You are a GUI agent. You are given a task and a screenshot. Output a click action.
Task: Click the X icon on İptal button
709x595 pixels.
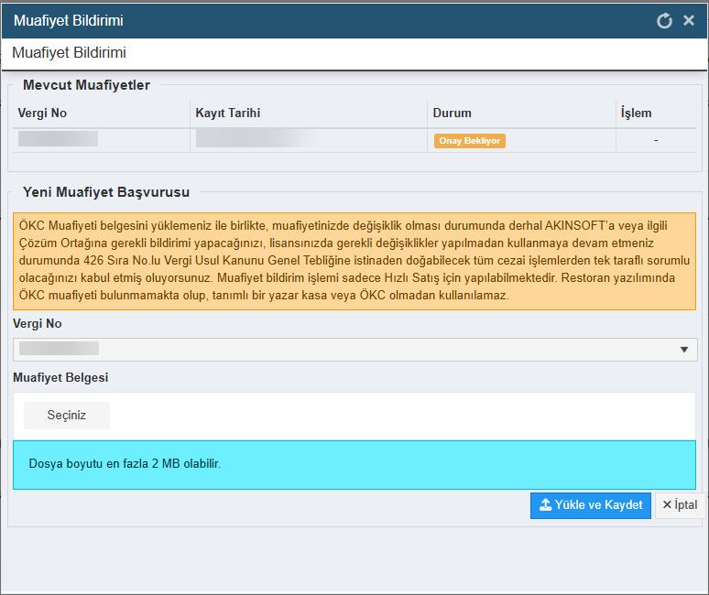667,505
